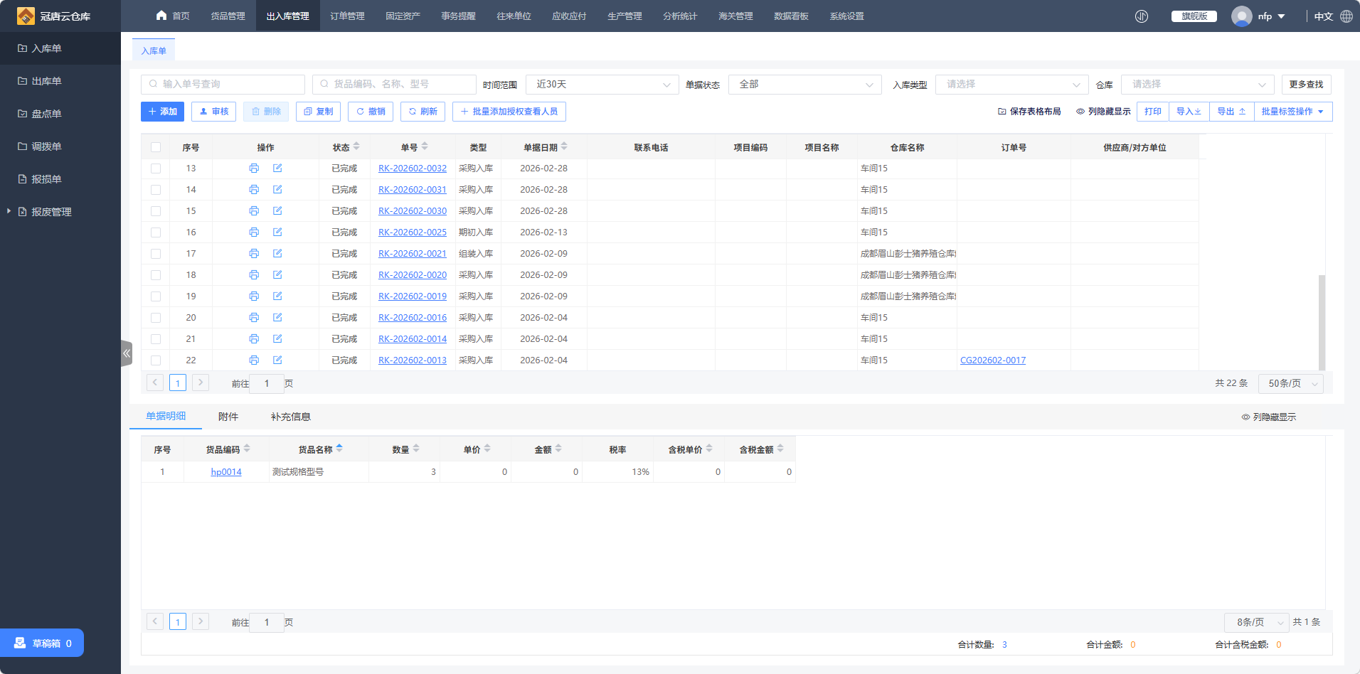Toggle the select-all checkbox in table header

156,147
